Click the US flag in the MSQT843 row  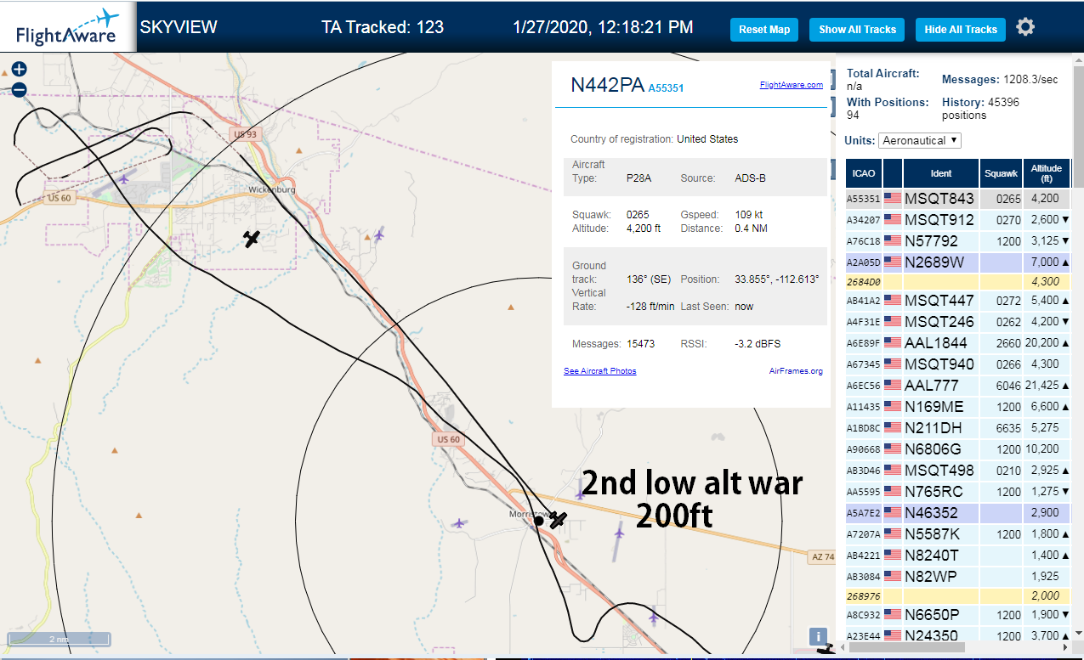point(893,199)
